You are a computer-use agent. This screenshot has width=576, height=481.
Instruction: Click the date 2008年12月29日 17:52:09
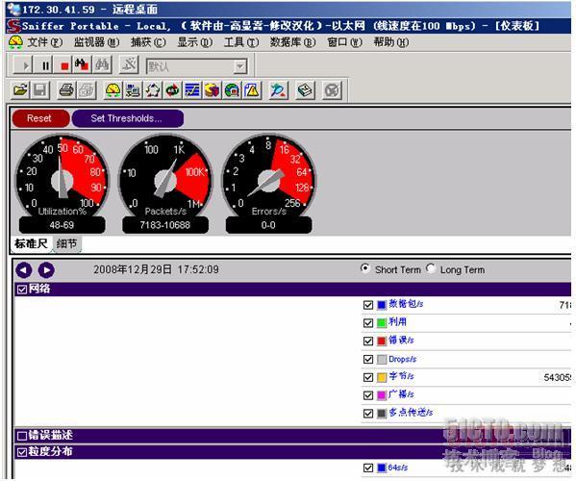156,269
